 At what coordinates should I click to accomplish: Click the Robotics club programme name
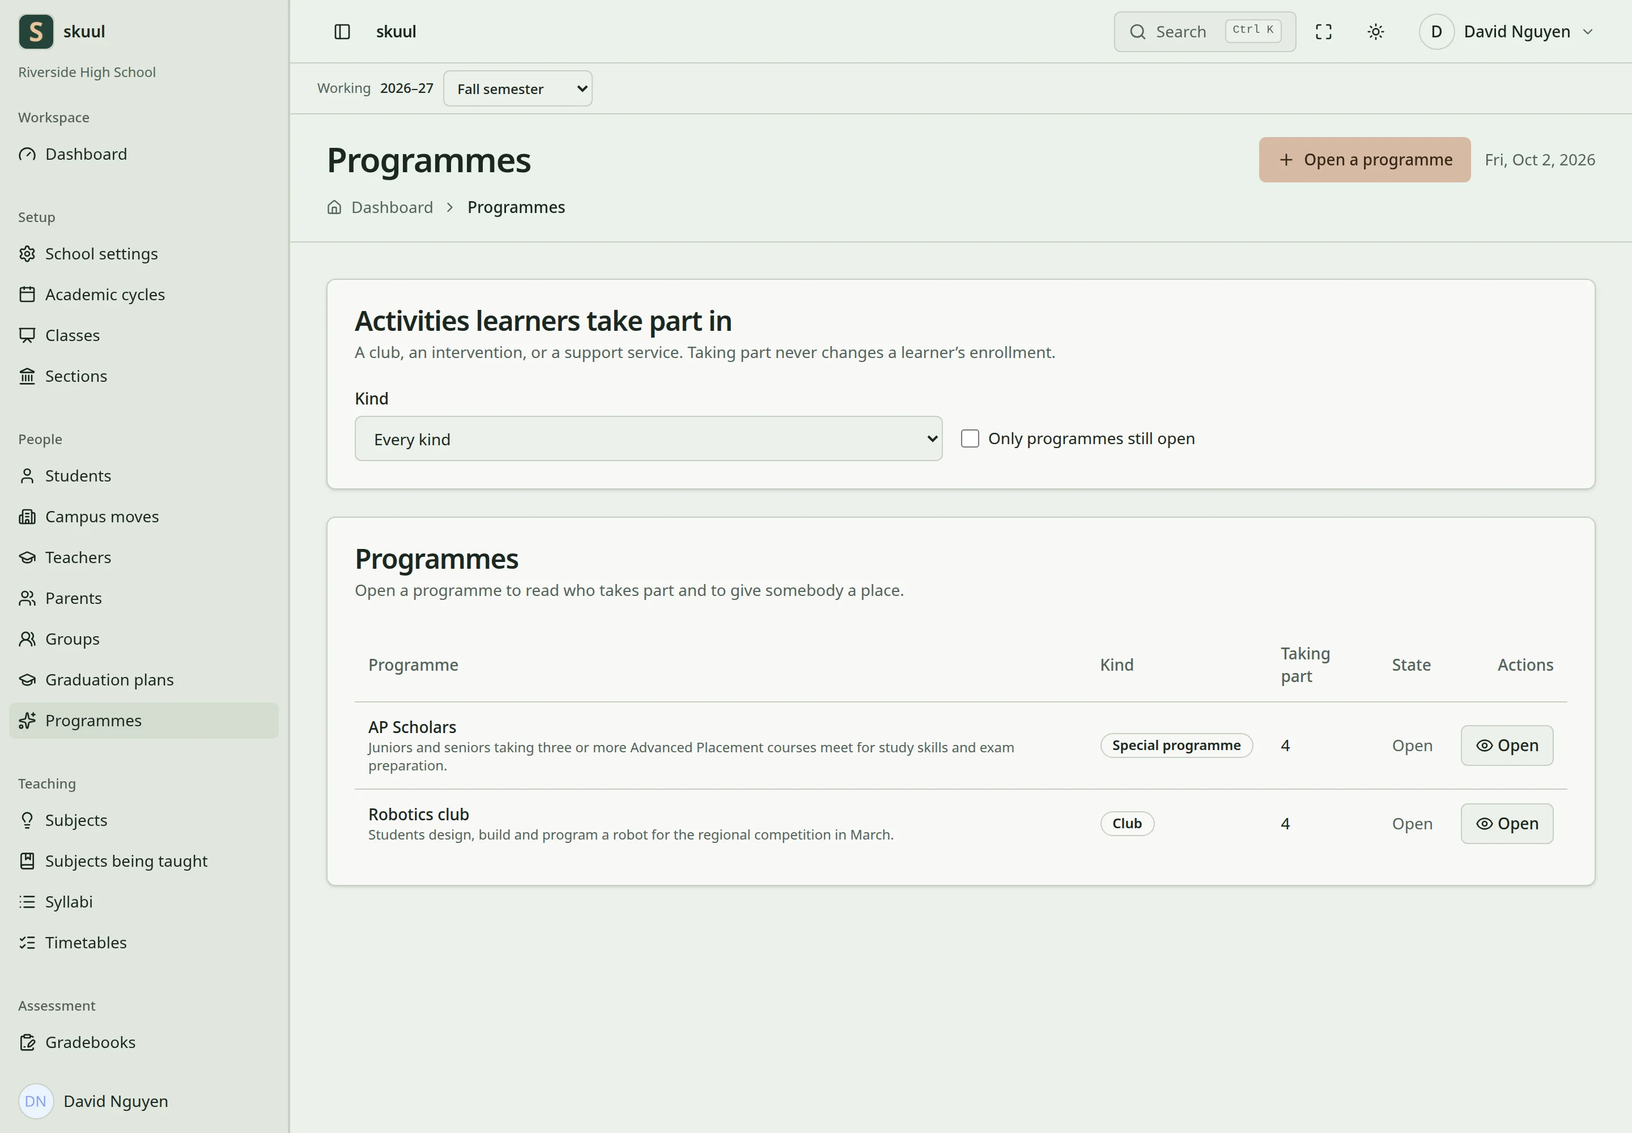point(418,814)
